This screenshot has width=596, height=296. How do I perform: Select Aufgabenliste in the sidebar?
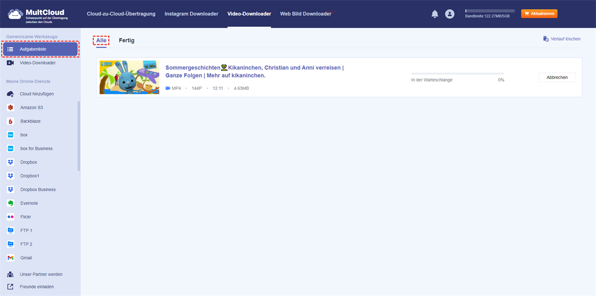point(40,49)
